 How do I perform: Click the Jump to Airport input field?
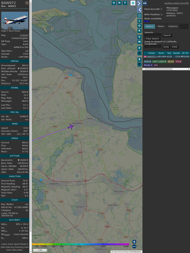coord(153,47)
